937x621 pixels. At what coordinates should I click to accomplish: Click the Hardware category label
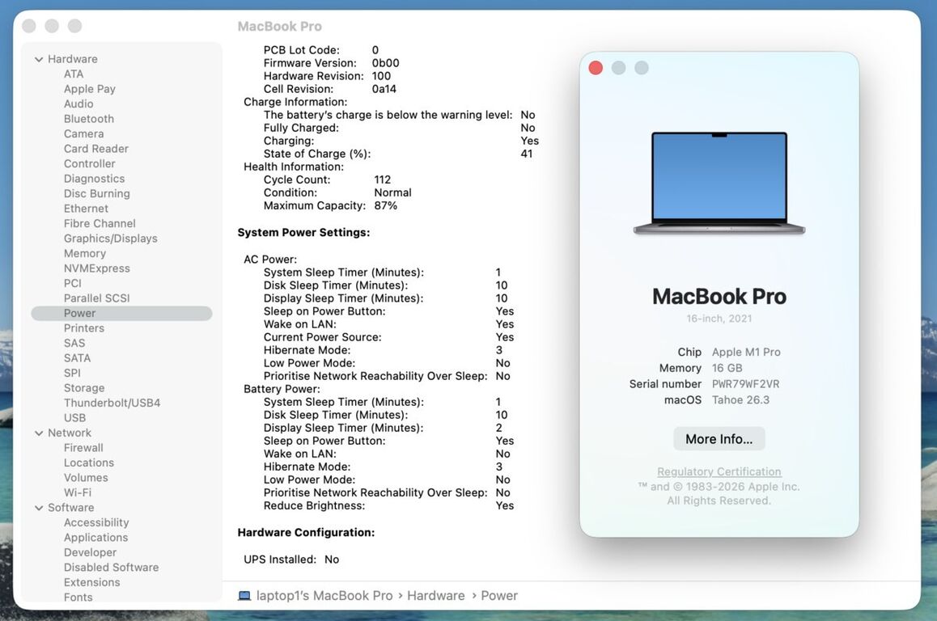(72, 59)
